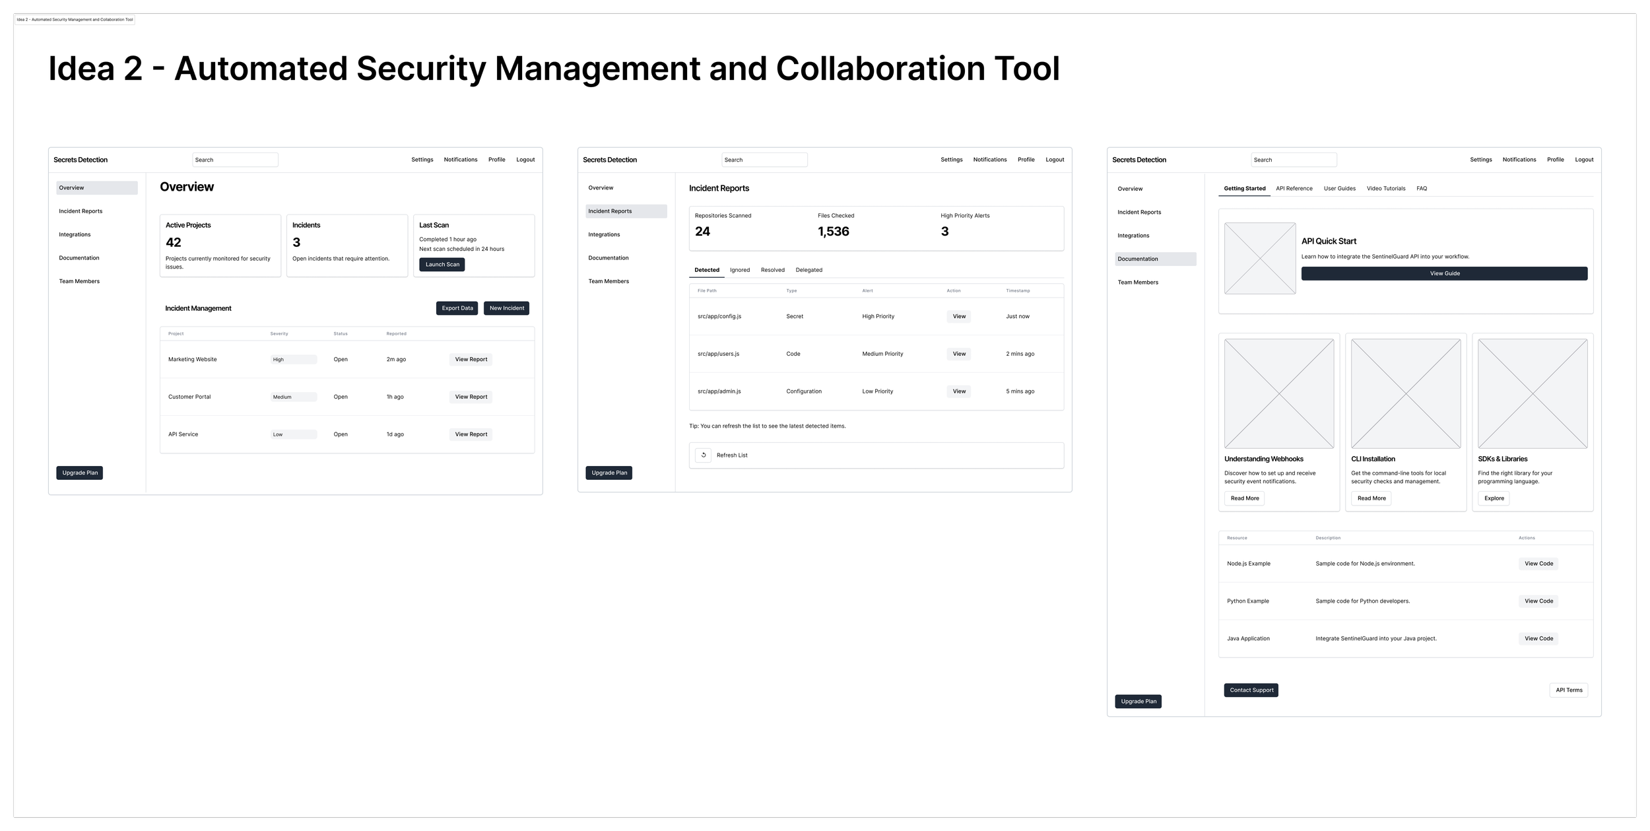1650x831 pixels.
Task: Click the High severity bar for Marketing Website
Action: [292, 359]
